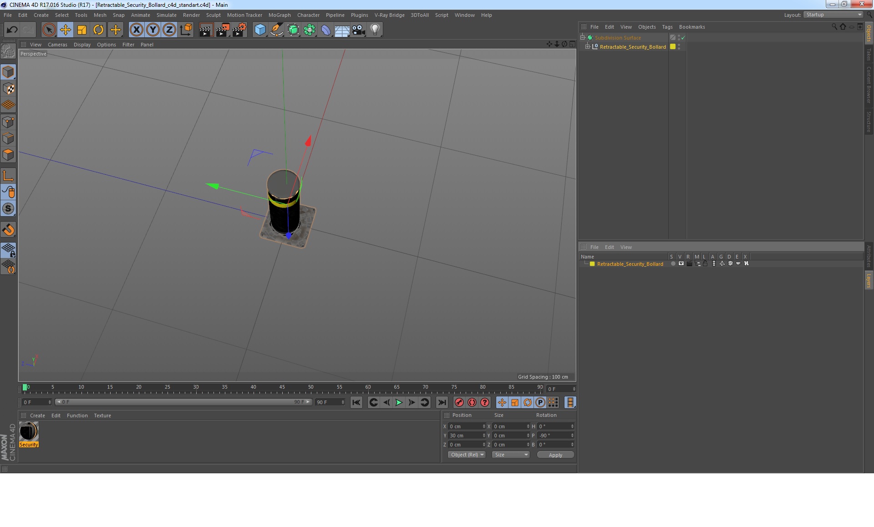874x527 pixels.
Task: Toggle Autokeying button
Action: (x=472, y=402)
